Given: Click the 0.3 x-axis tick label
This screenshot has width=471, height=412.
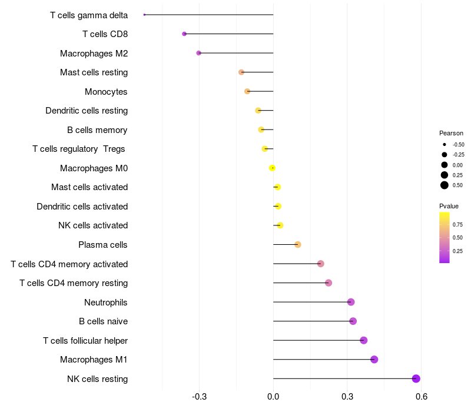Looking at the screenshot, I should [347, 397].
